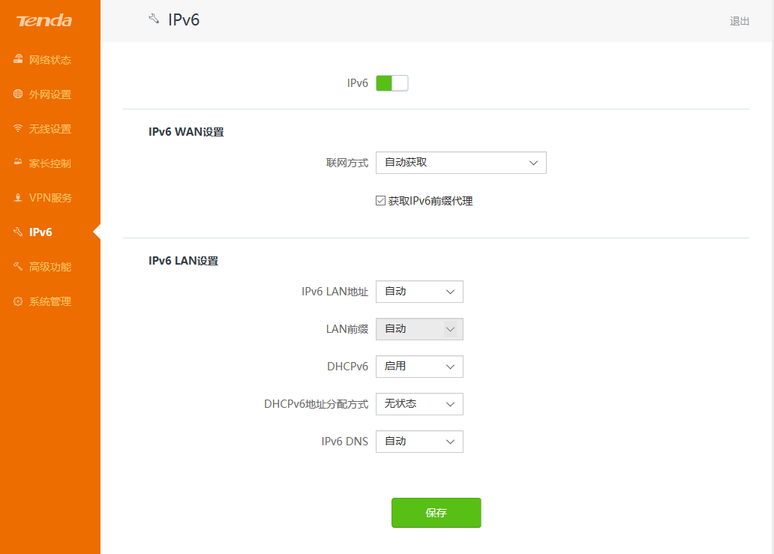Click the LAN前缀 label
The image size is (774, 554).
347,329
